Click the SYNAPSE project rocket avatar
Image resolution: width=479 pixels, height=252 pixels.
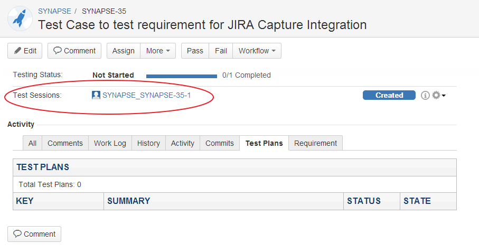click(x=20, y=18)
